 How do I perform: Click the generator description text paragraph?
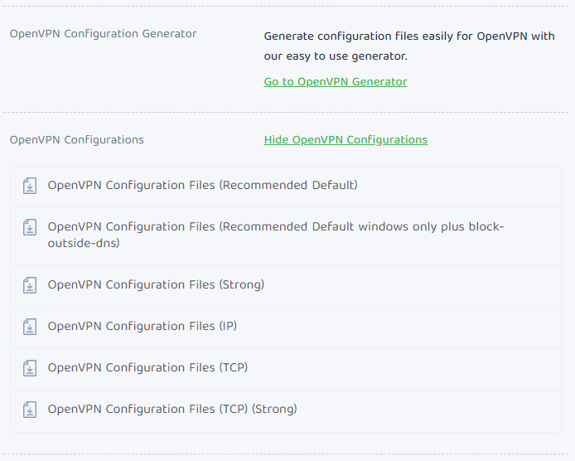409,46
